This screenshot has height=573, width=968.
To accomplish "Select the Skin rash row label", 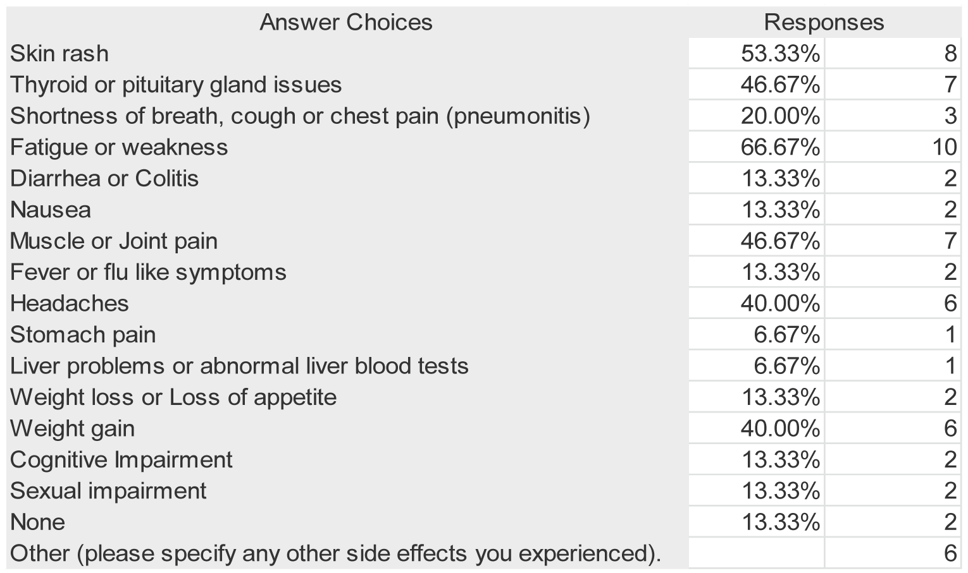I will click(59, 53).
